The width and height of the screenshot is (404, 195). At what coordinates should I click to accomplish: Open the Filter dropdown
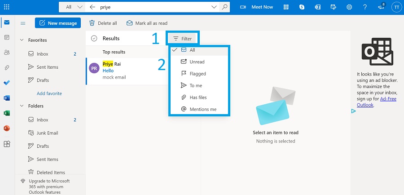[x=183, y=39]
